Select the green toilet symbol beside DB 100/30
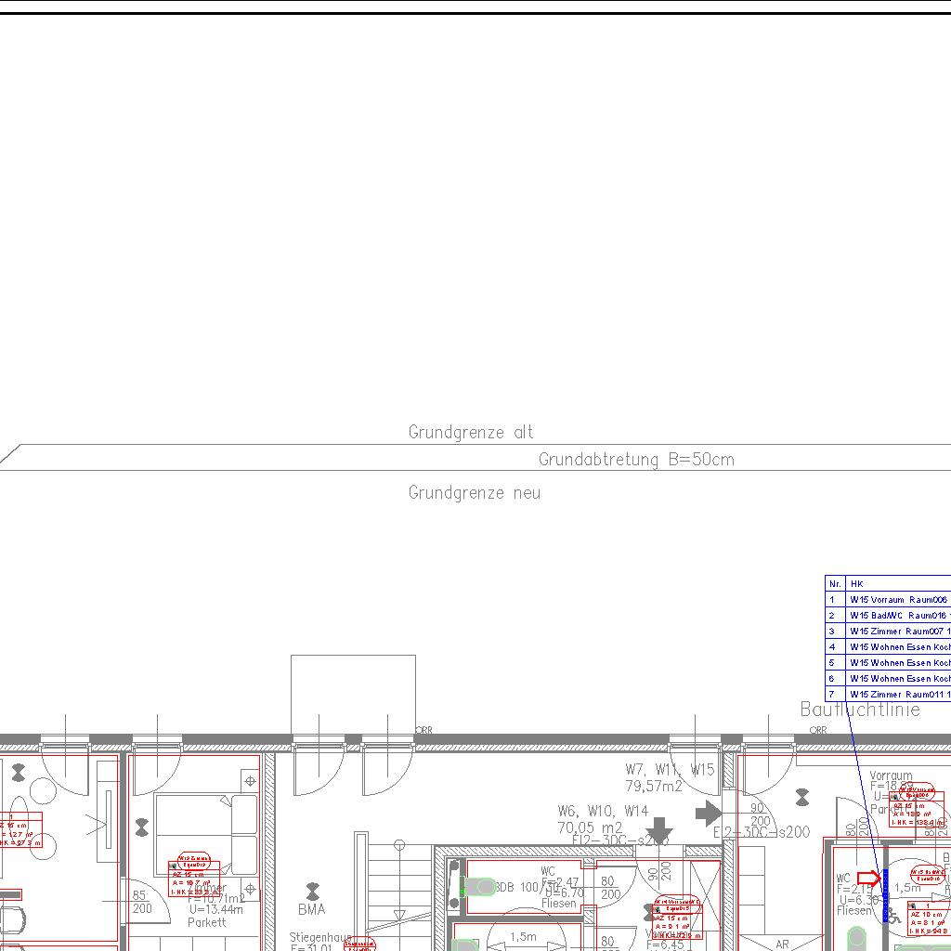 [479, 887]
